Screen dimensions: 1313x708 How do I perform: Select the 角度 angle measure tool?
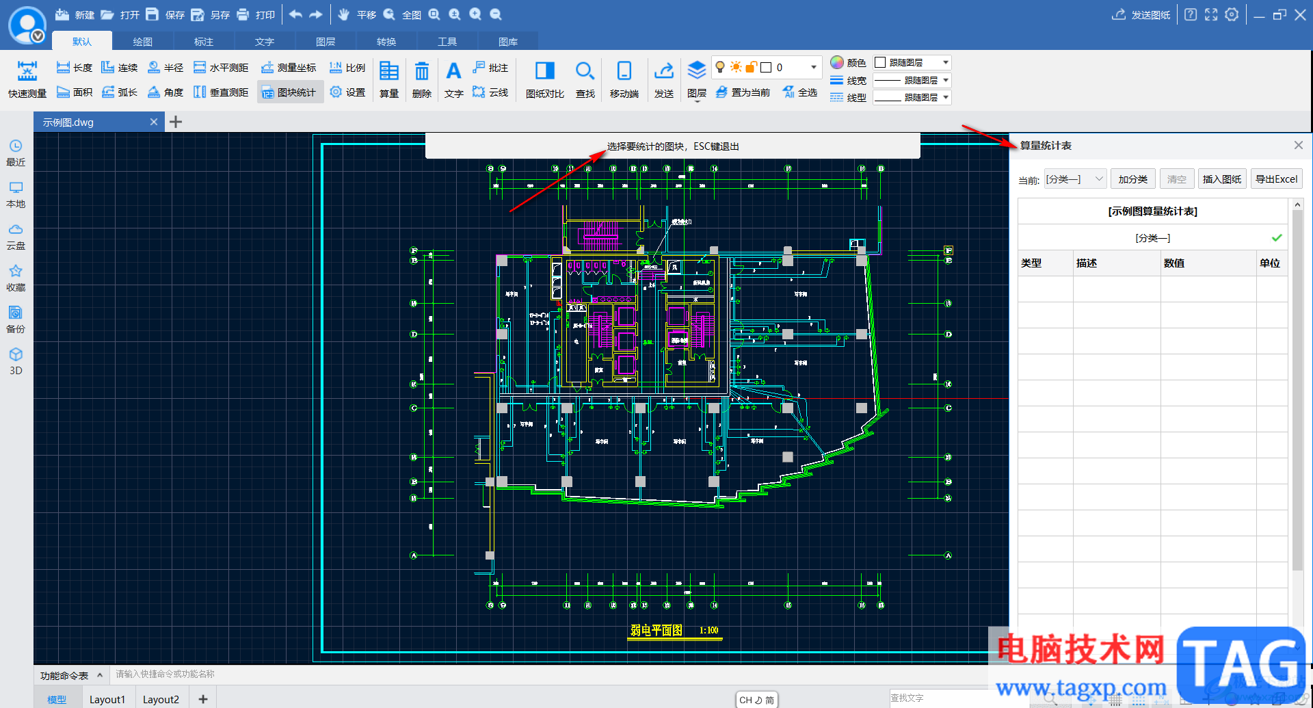pyautogui.click(x=165, y=92)
